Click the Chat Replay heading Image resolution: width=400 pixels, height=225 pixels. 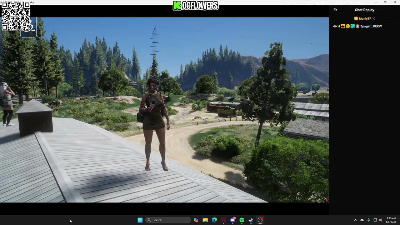pos(364,10)
